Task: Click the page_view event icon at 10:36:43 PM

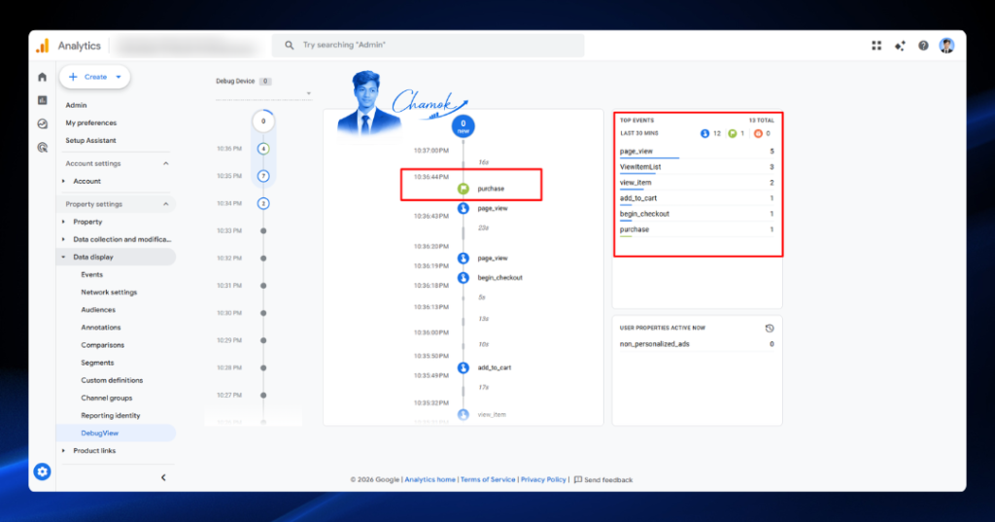Action: [463, 208]
